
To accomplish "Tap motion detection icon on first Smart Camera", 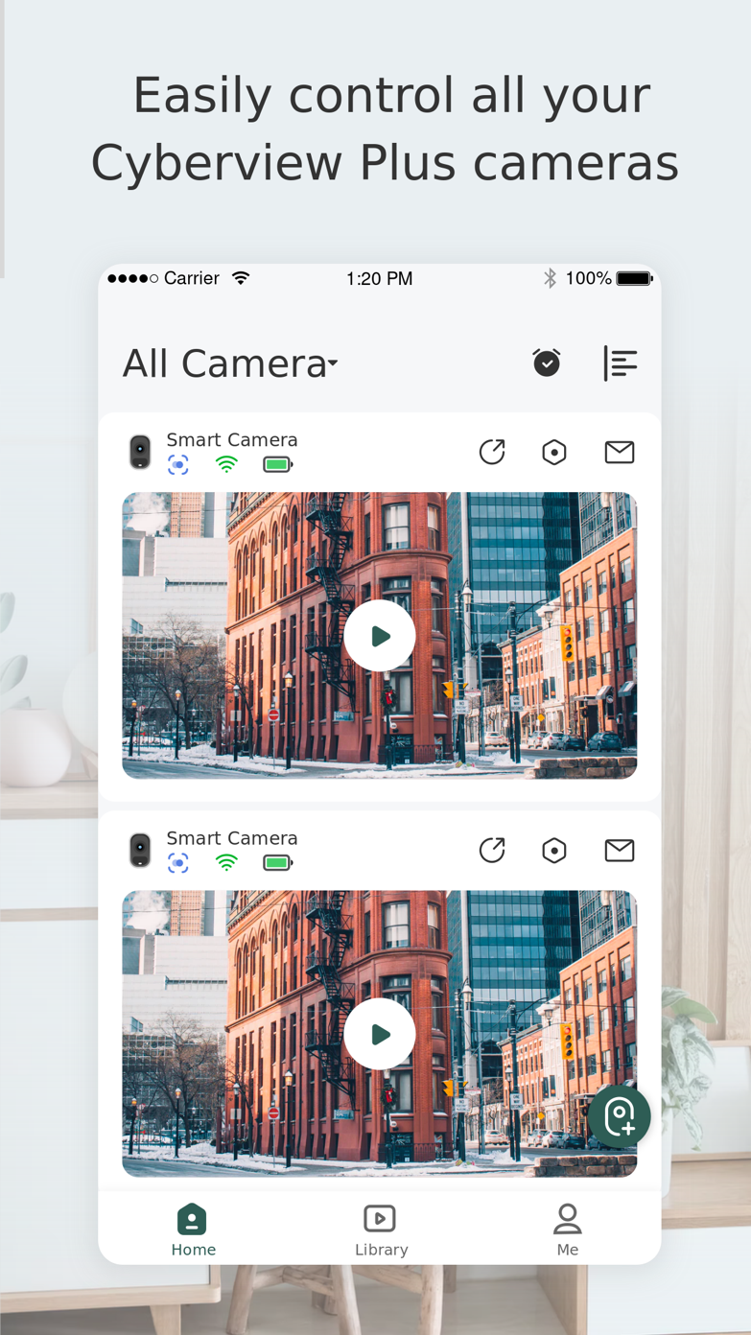I will (177, 465).
